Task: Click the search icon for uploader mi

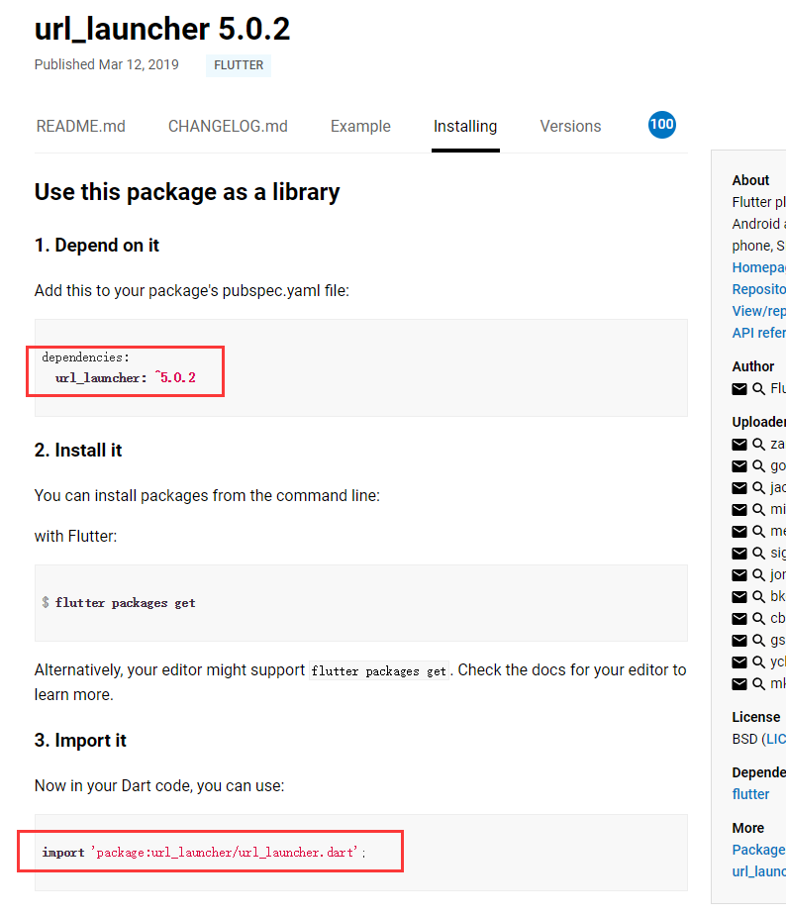Action: click(x=758, y=509)
